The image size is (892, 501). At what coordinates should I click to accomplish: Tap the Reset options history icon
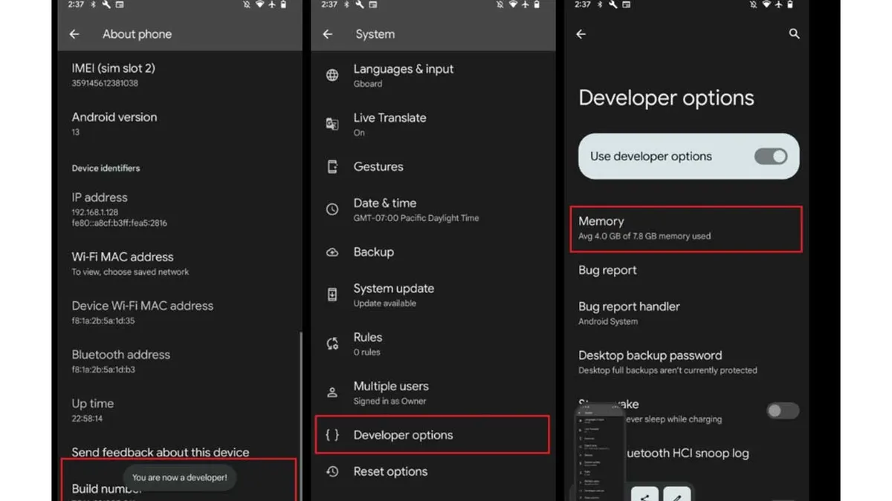tap(332, 471)
